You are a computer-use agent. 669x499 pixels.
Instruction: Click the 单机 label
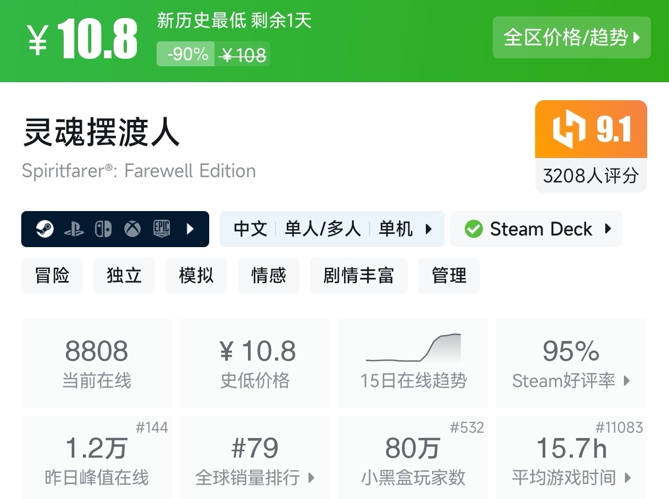point(396,229)
